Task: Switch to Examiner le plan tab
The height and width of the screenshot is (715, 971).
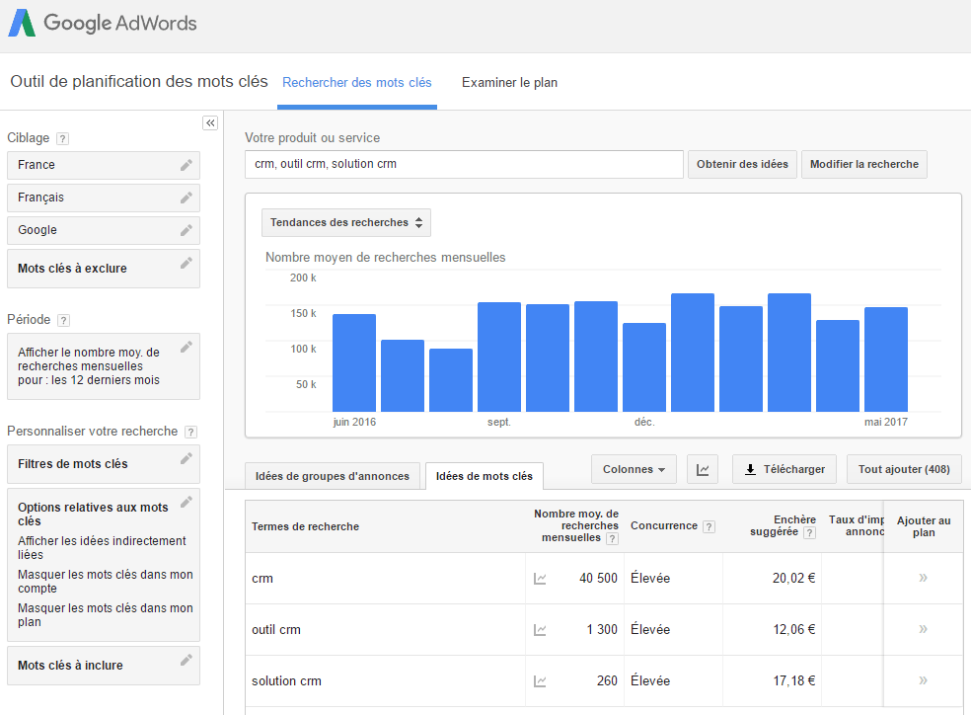Action: [509, 83]
